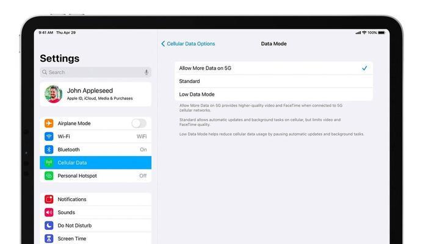Open Notifications settings
This screenshot has width=423, height=244.
point(95,199)
